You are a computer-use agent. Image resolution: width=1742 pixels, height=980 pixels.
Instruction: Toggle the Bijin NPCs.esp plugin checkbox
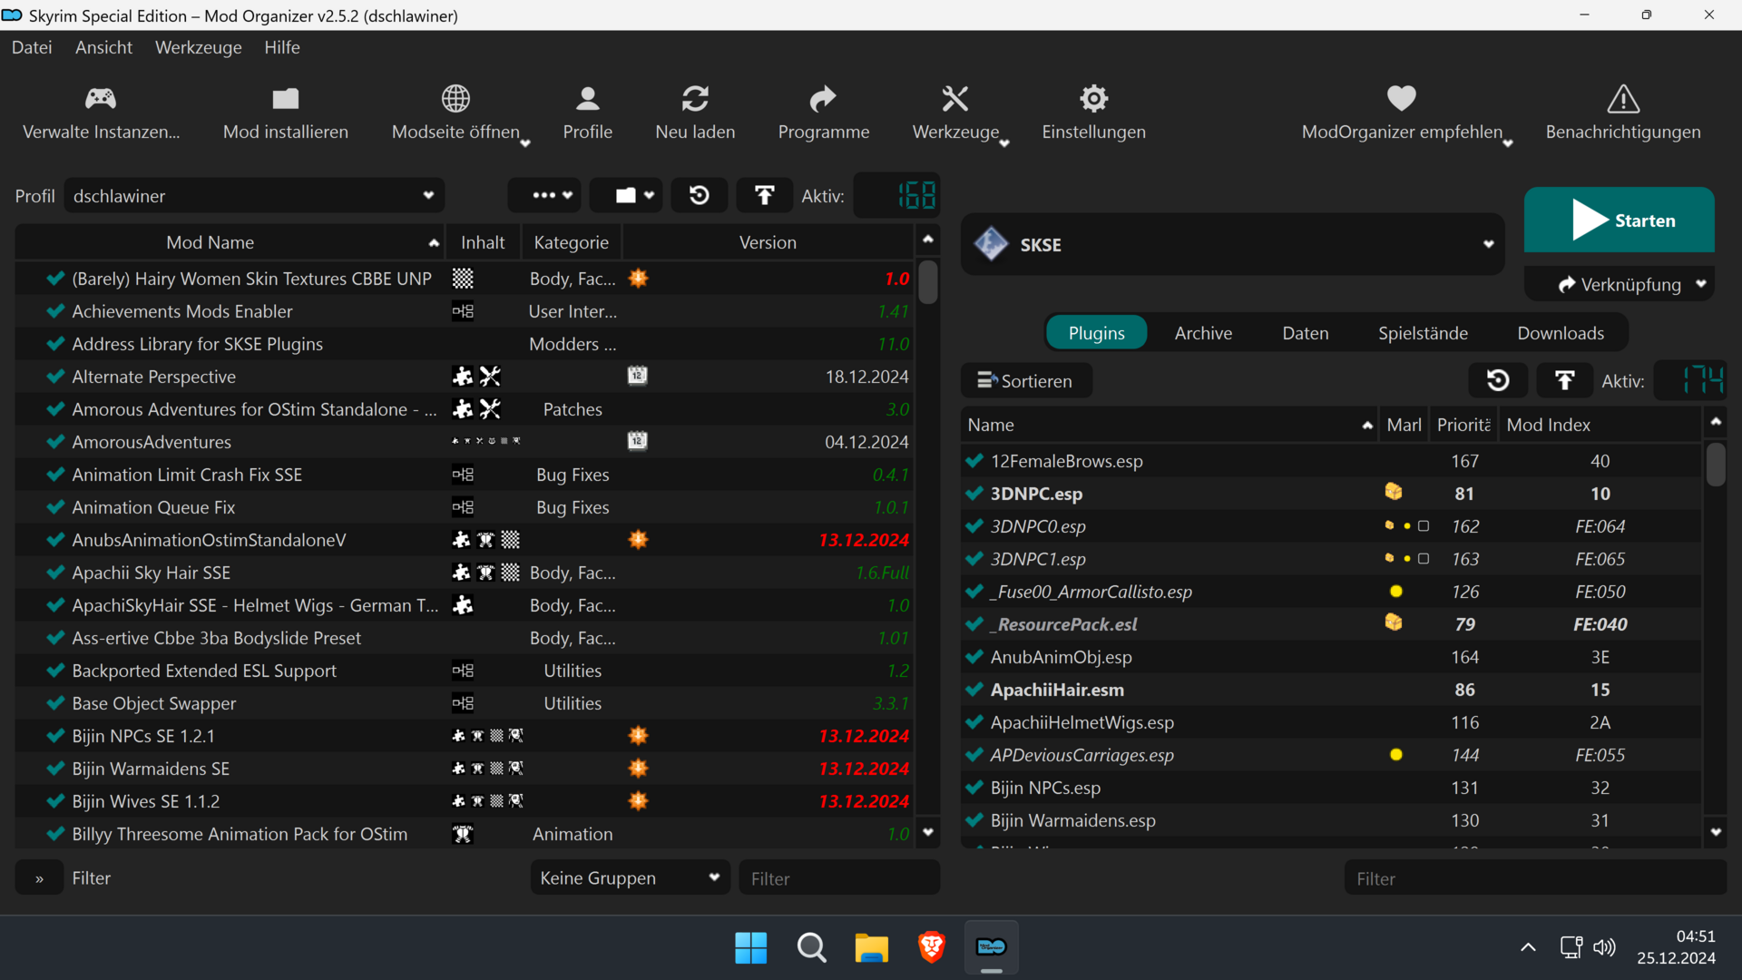[x=974, y=788]
